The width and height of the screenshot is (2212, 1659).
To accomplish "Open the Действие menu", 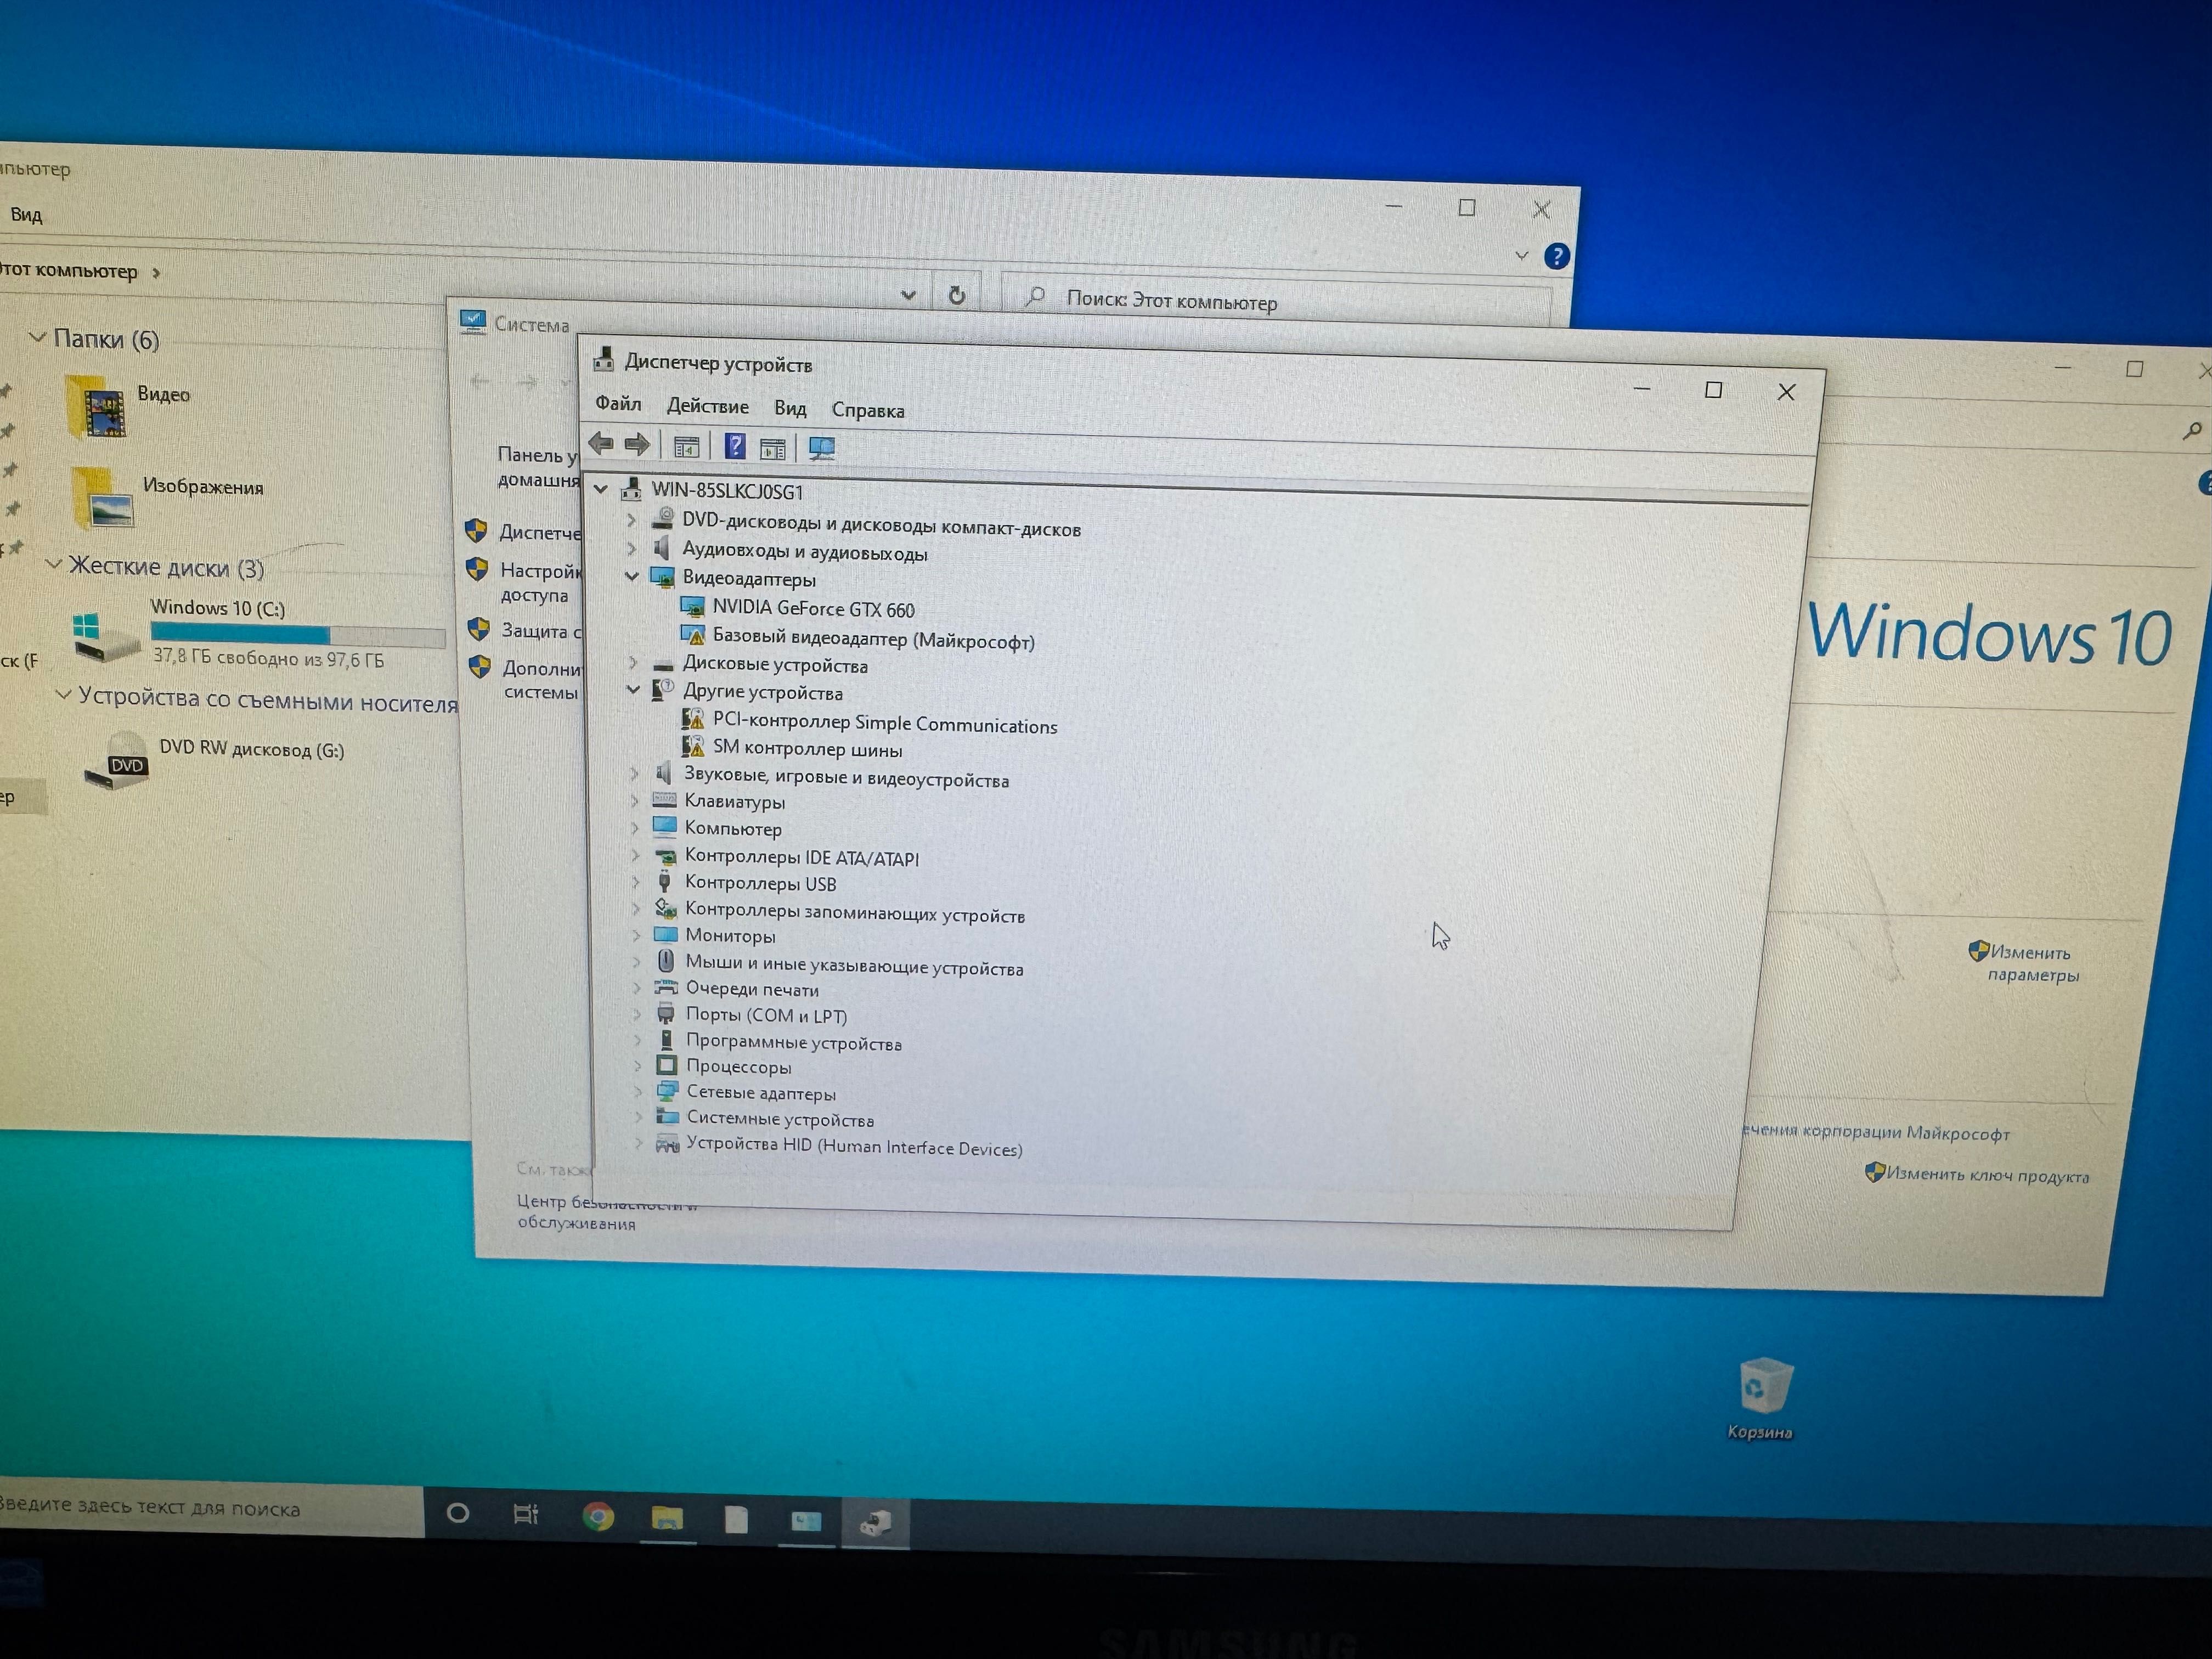I will coord(707,406).
